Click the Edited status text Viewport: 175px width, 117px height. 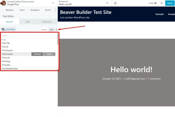[151, 3]
